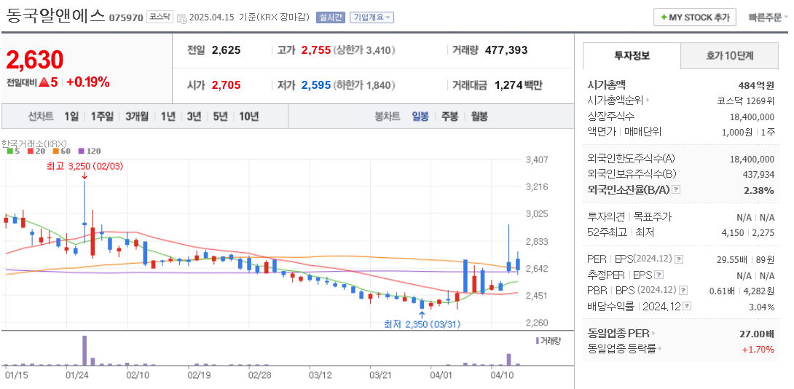Open help icon beside PER EPS(2024.12)
The image size is (794, 389).
tap(679, 259)
